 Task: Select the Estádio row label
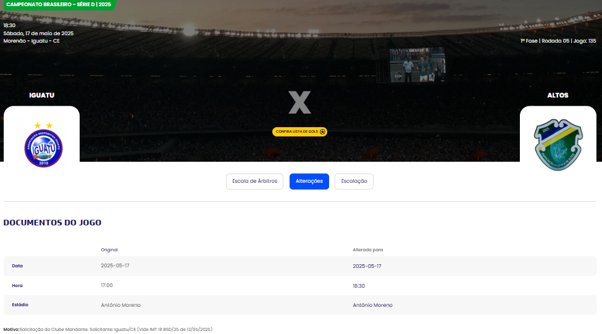pyautogui.click(x=20, y=305)
